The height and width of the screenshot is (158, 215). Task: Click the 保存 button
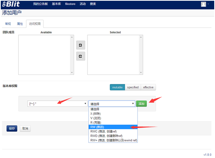[12, 128]
